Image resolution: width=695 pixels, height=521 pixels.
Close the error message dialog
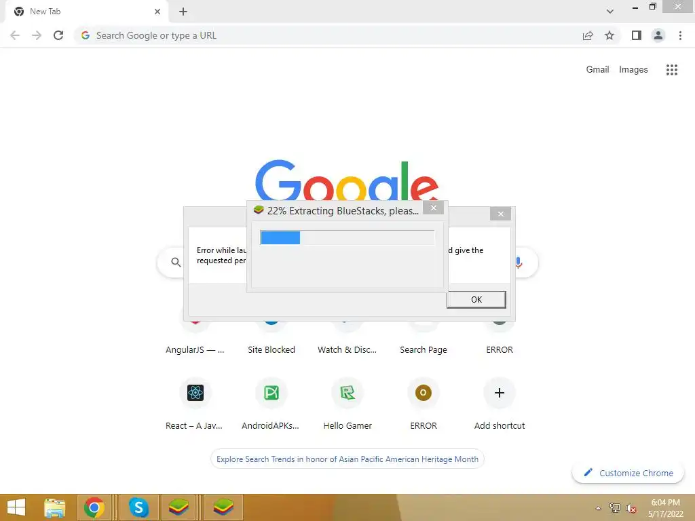(500, 214)
